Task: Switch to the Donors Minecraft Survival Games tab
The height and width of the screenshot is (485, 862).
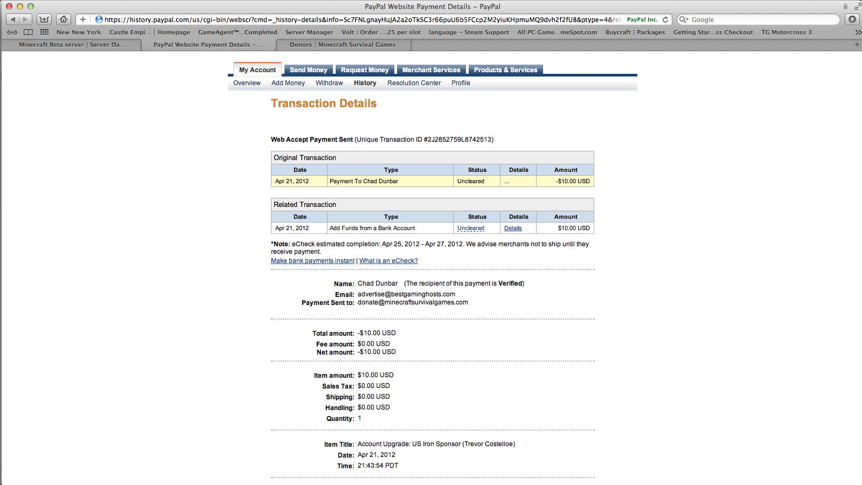Action: [343, 45]
